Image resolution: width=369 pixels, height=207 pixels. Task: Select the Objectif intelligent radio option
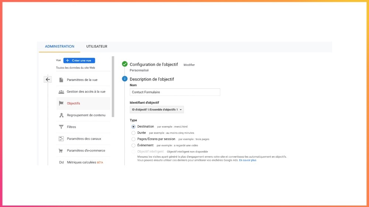point(134,152)
